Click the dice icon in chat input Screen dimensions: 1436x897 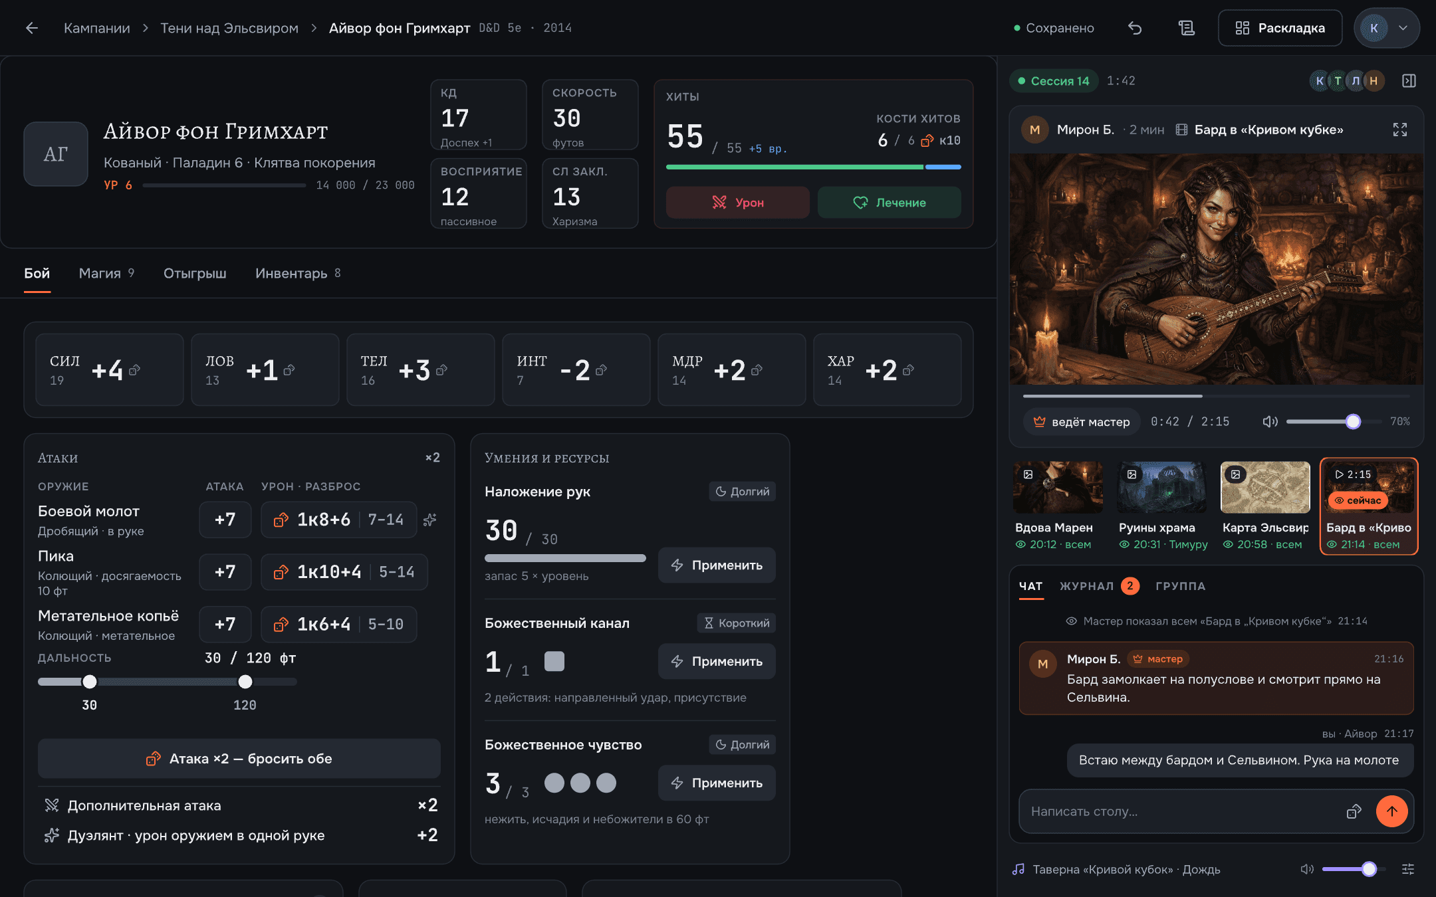coord(1354,811)
